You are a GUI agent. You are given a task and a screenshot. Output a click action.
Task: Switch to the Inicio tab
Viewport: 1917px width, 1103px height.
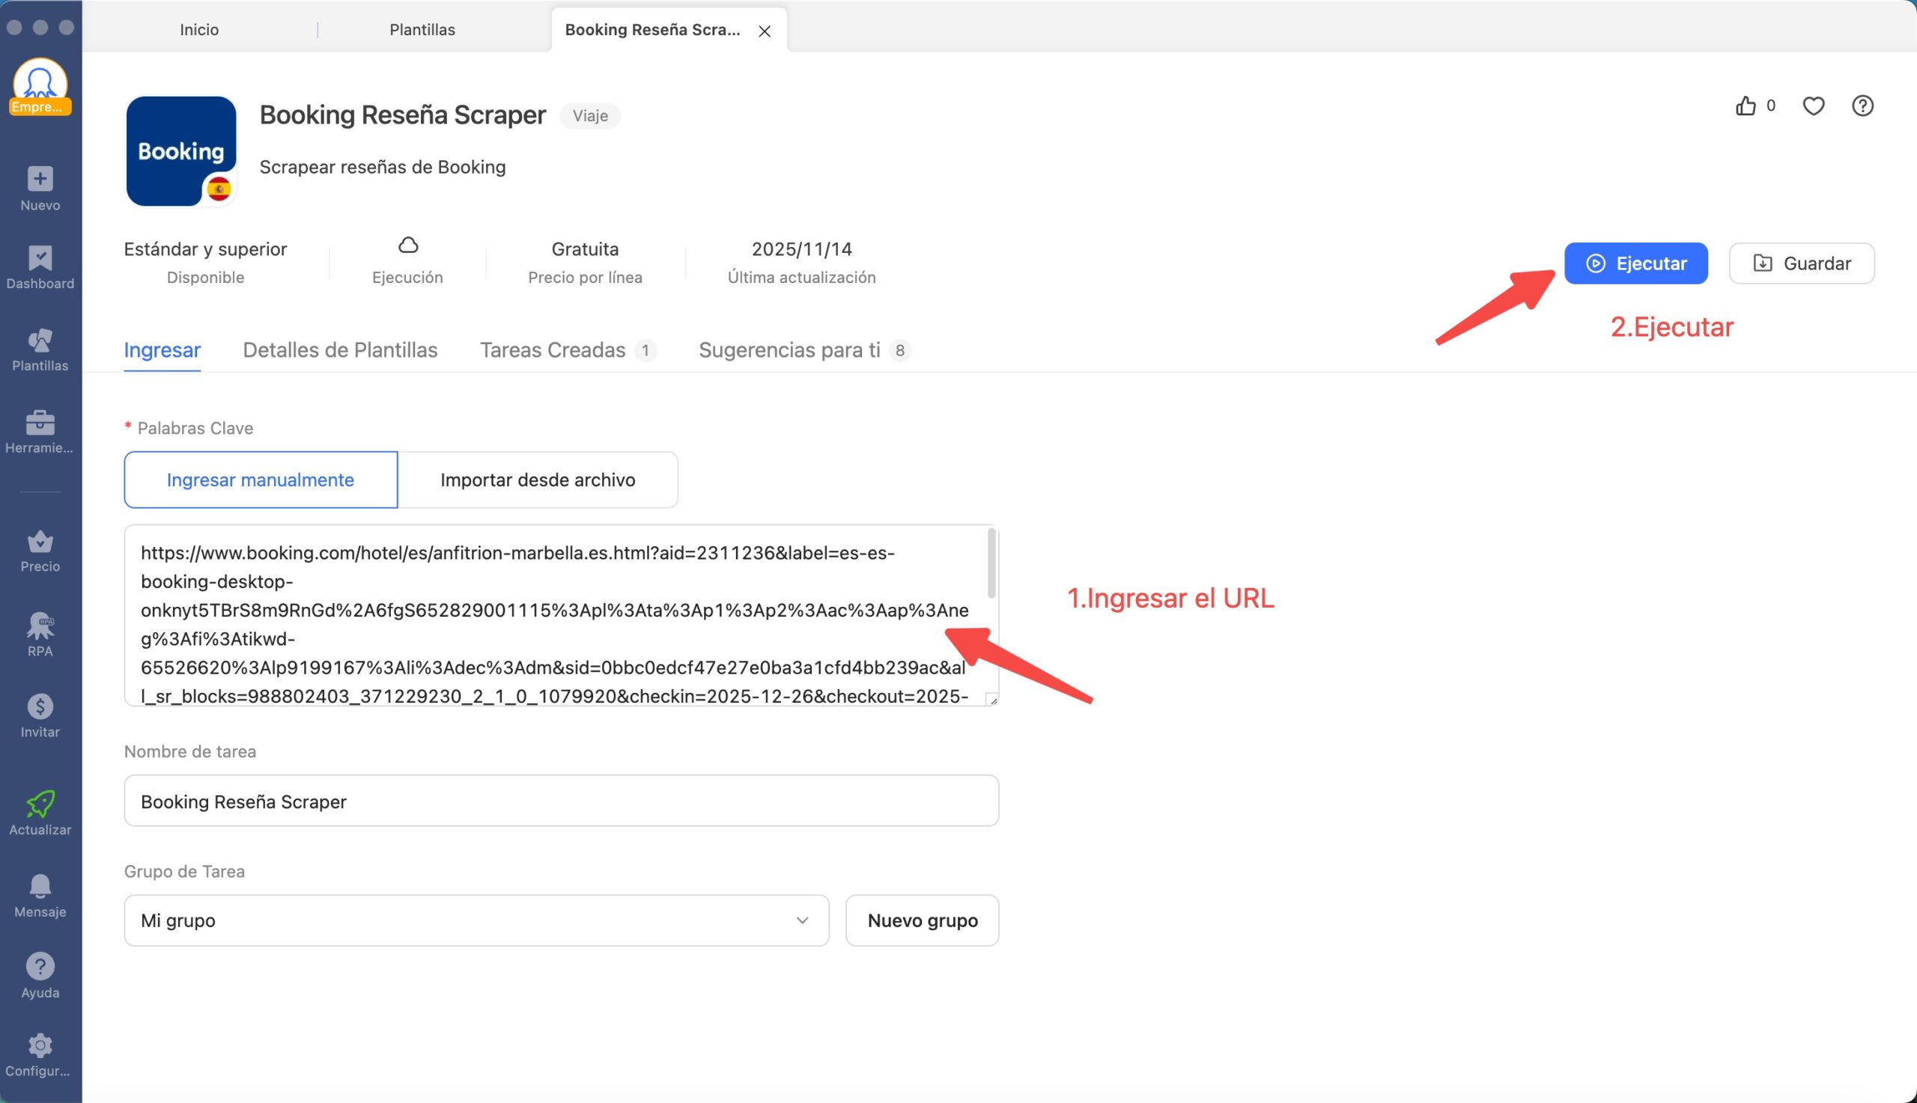(198, 28)
